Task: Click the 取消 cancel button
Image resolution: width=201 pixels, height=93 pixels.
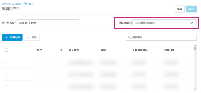Action: coord(179,9)
